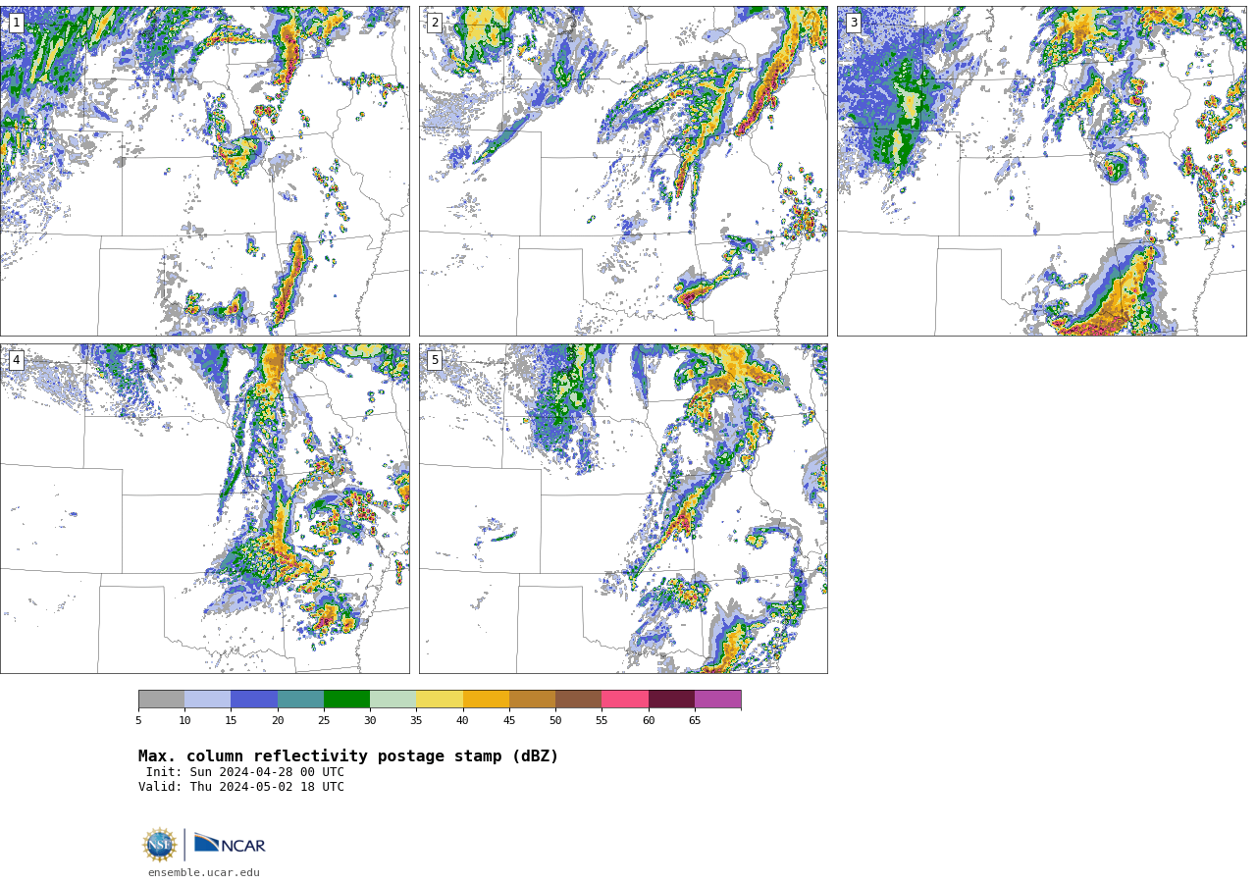
Task: Open ensemble member 1 reflectivity map
Action: pyautogui.click(x=205, y=172)
